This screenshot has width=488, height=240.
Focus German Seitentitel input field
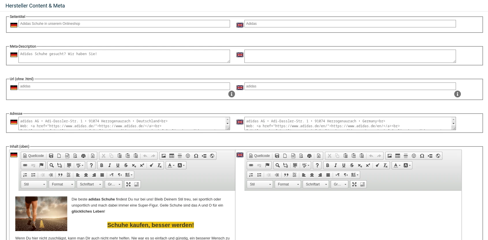coord(124,24)
